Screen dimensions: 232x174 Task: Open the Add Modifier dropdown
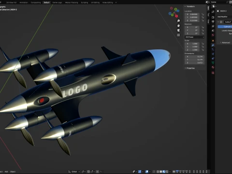click(224, 17)
